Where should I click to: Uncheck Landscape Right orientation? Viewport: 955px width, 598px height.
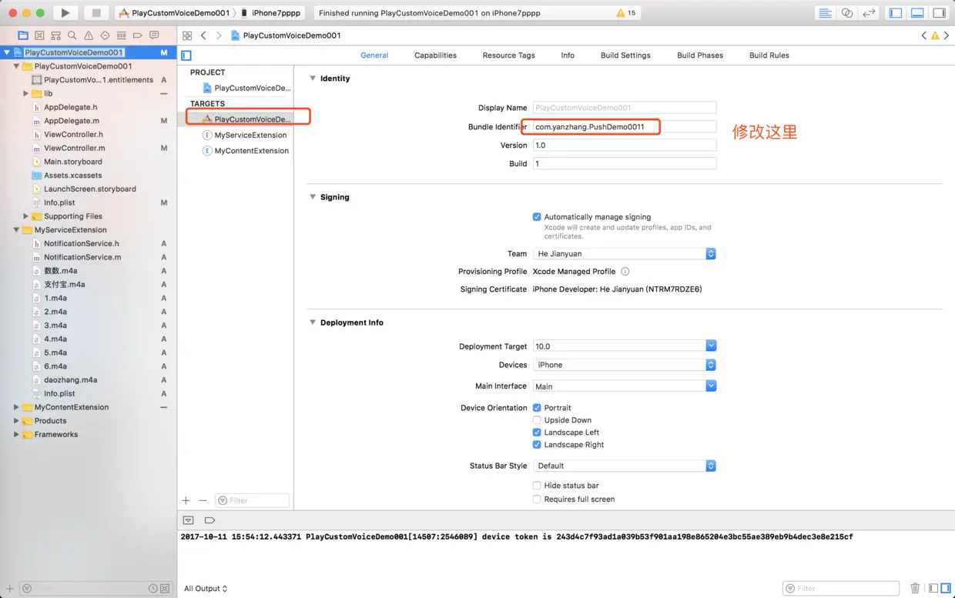click(x=537, y=445)
